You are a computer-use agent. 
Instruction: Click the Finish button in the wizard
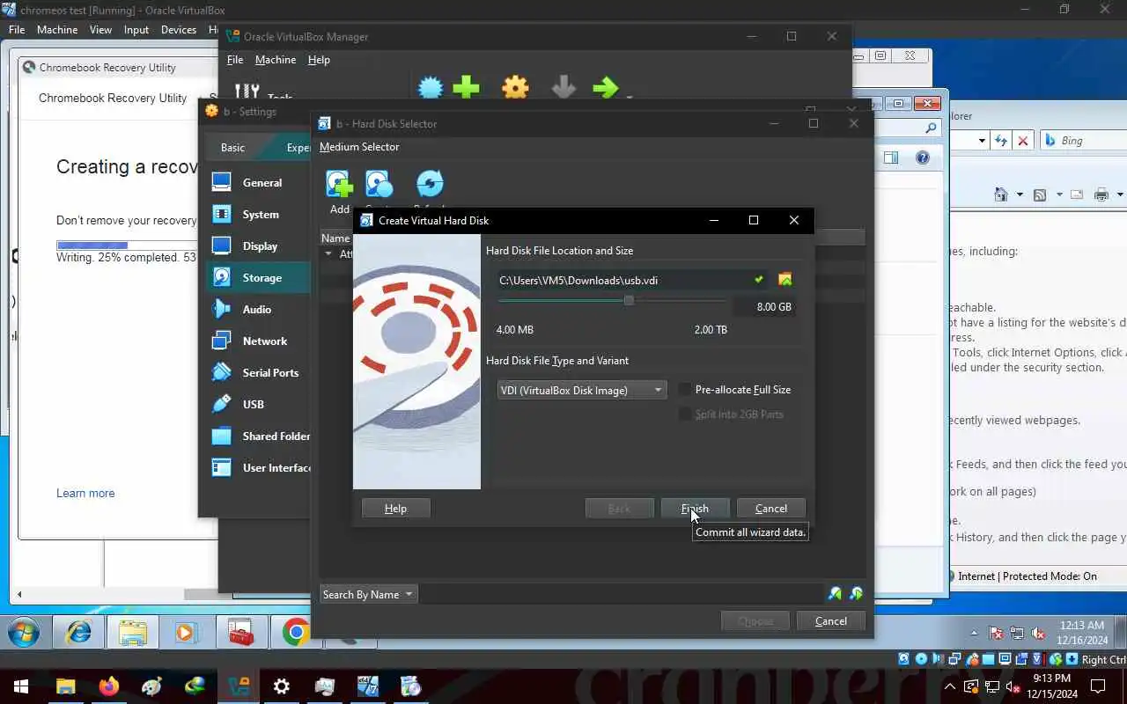pos(695,509)
